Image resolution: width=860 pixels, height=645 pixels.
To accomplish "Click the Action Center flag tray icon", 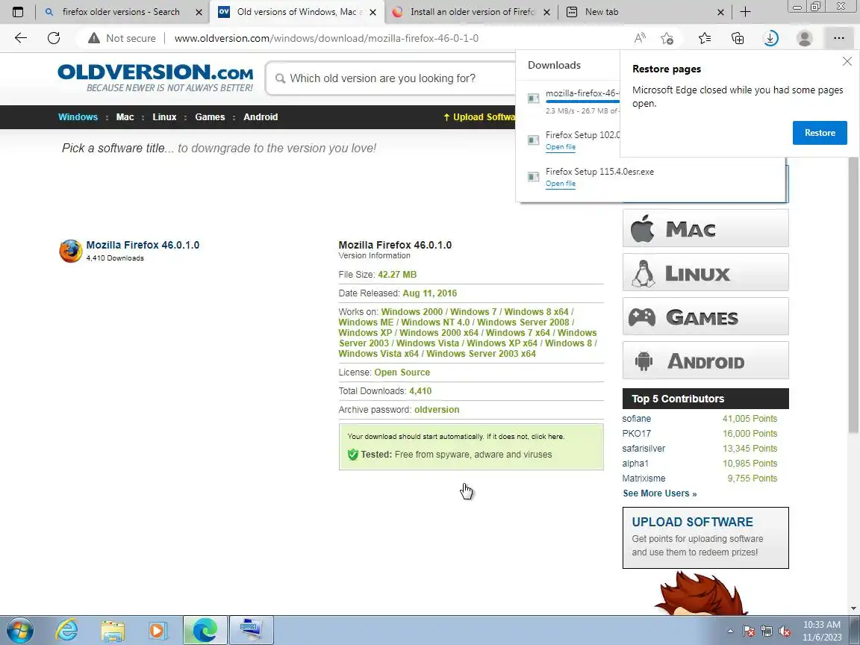I will click(x=749, y=632).
